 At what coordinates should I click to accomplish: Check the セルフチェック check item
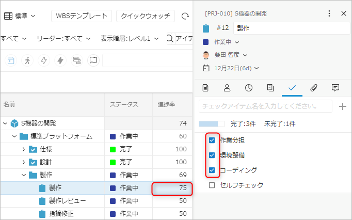click(212, 185)
